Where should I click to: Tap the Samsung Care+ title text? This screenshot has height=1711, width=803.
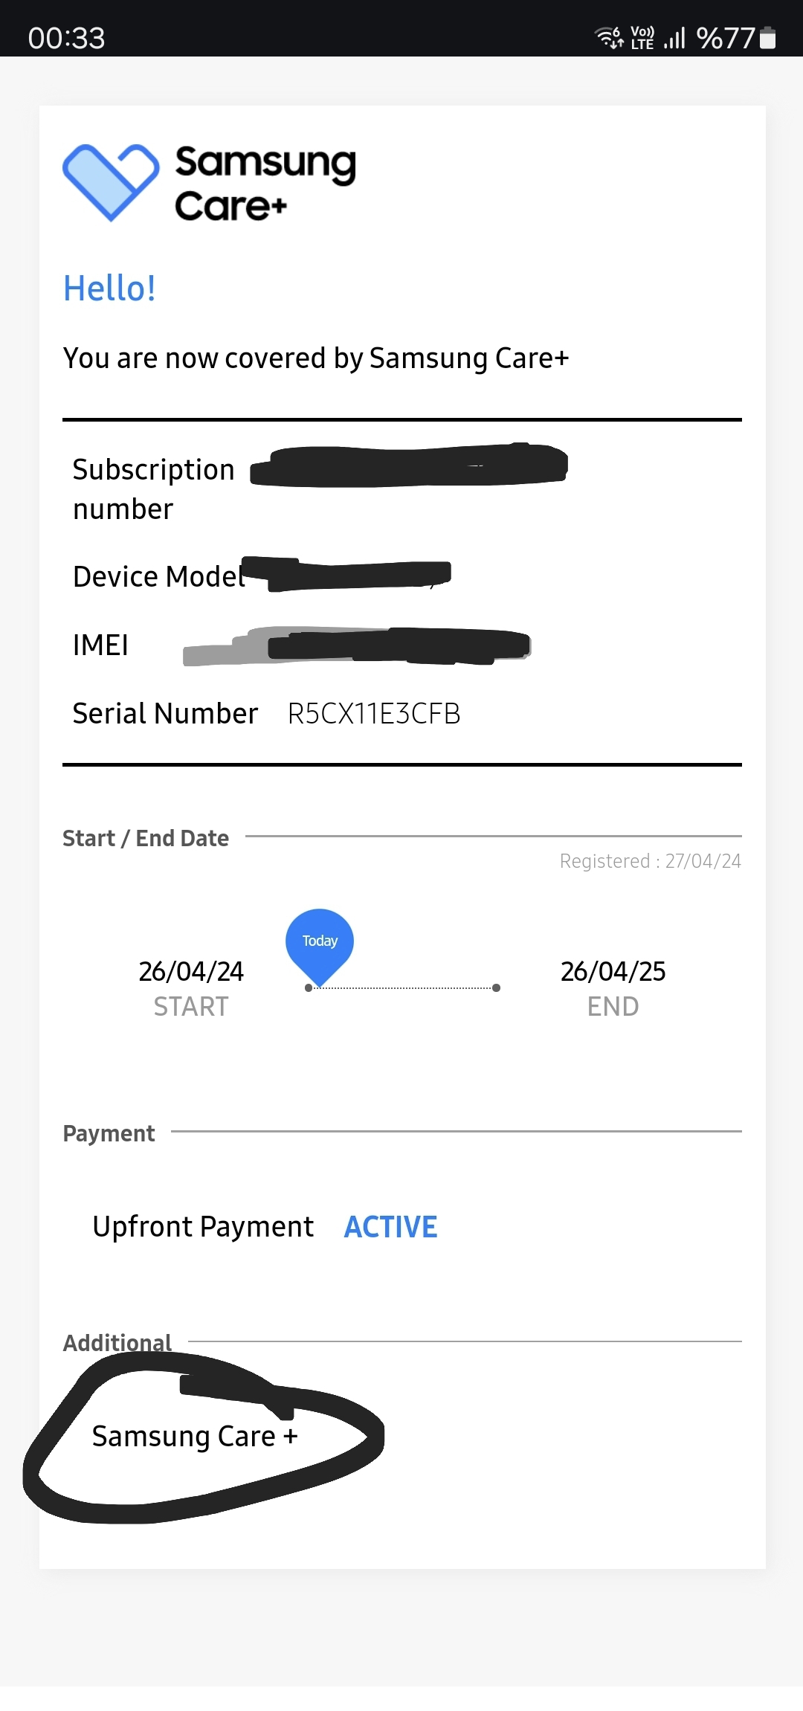click(265, 184)
